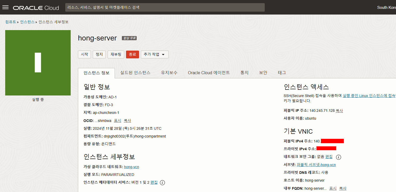Screen dimensions: 396x192
Task: Click the hong-server instance title
Action: pos(97,38)
